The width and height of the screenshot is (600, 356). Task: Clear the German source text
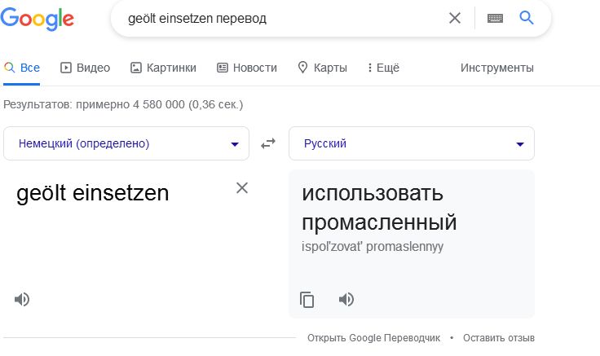242,187
